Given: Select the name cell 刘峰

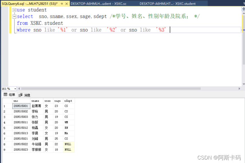Looking at the screenshot, I should 36,139.
